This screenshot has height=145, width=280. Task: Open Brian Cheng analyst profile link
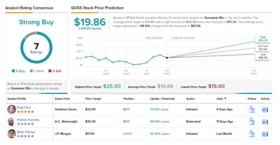pos(26,132)
